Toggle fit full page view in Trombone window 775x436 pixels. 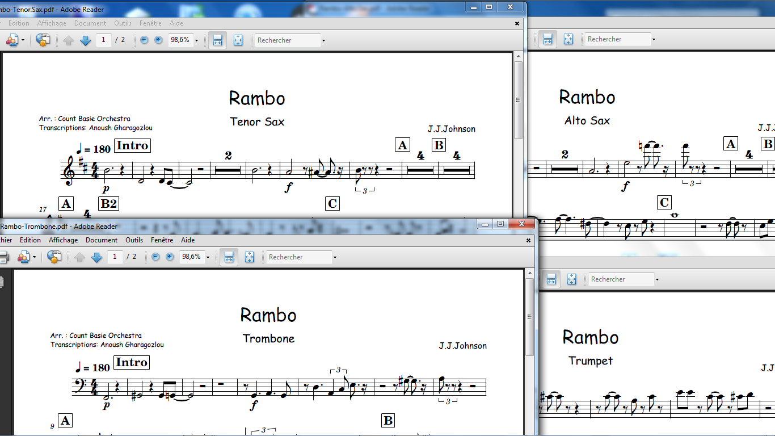point(249,257)
